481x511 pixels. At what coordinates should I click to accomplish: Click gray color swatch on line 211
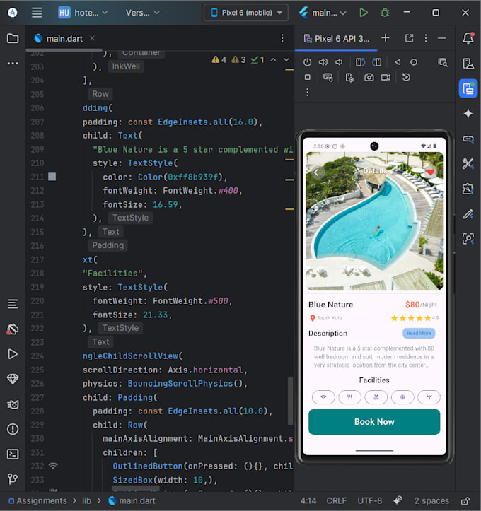tap(52, 177)
